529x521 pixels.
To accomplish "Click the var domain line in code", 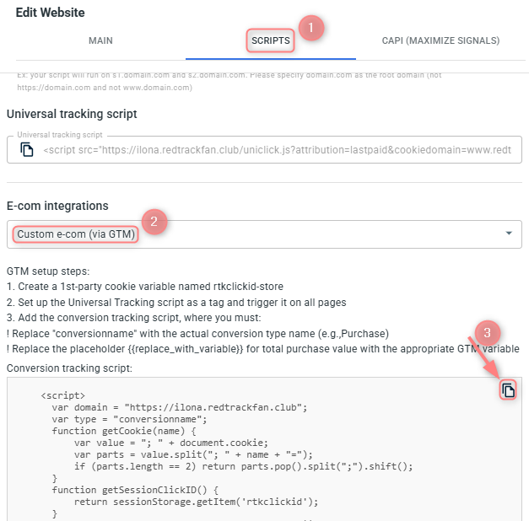I will tap(180, 407).
